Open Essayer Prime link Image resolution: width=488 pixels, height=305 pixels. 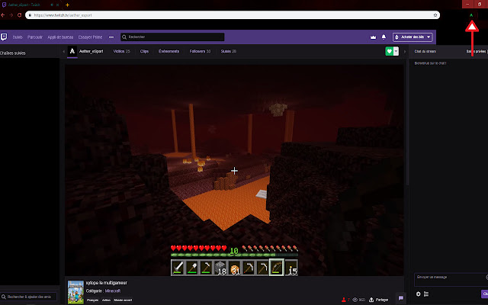pyautogui.click(x=90, y=37)
